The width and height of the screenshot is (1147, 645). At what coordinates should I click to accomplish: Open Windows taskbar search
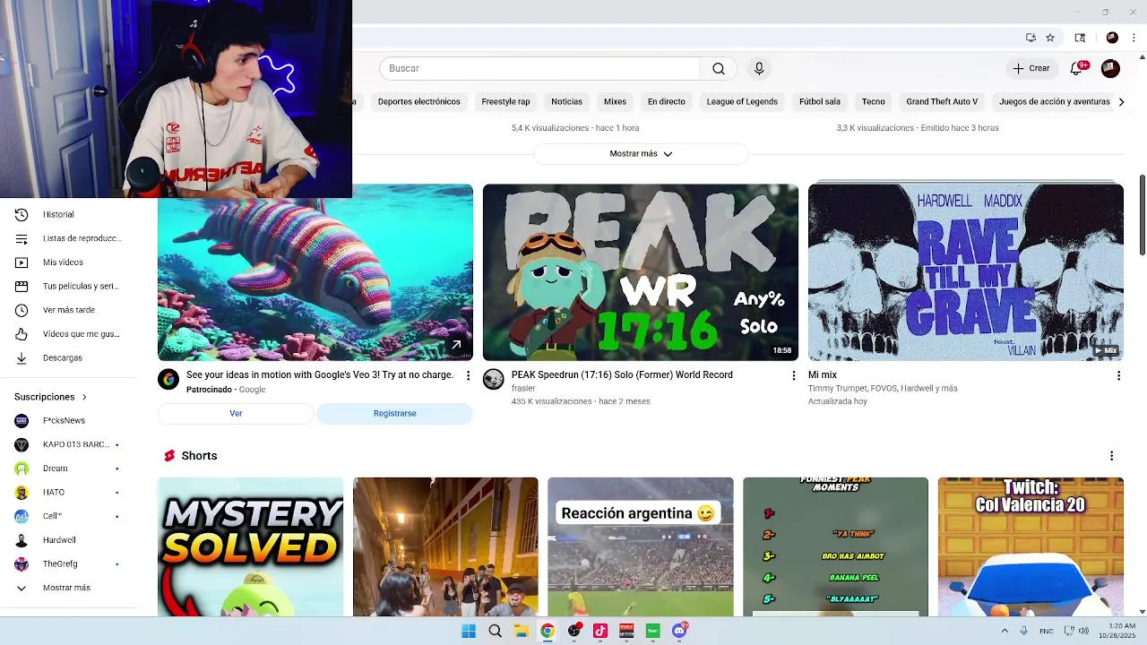(x=495, y=631)
